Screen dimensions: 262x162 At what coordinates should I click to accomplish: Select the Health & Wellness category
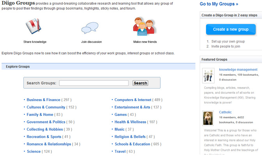coord(130,122)
